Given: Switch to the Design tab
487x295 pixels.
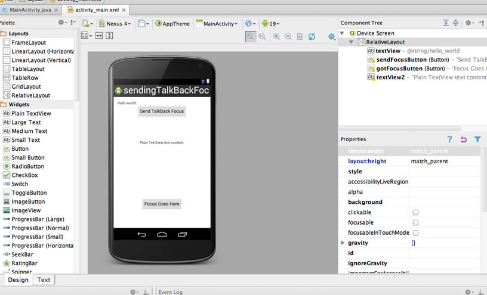Looking at the screenshot, I should point(18,280).
